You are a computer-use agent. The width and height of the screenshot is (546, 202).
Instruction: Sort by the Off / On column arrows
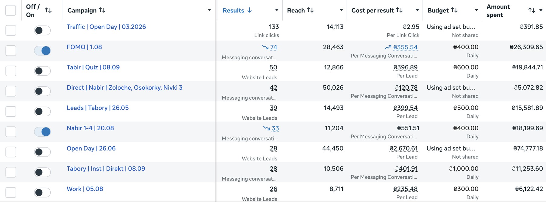[48, 10]
